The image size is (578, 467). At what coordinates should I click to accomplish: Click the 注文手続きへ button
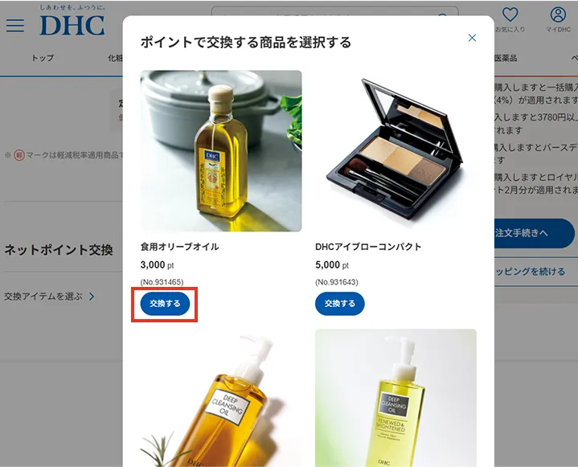[x=535, y=233]
